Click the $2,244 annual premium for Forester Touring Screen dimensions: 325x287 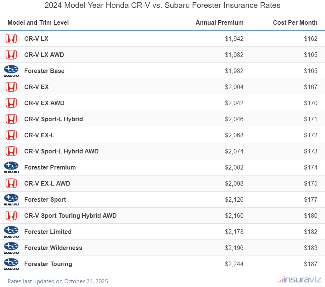pyautogui.click(x=234, y=264)
